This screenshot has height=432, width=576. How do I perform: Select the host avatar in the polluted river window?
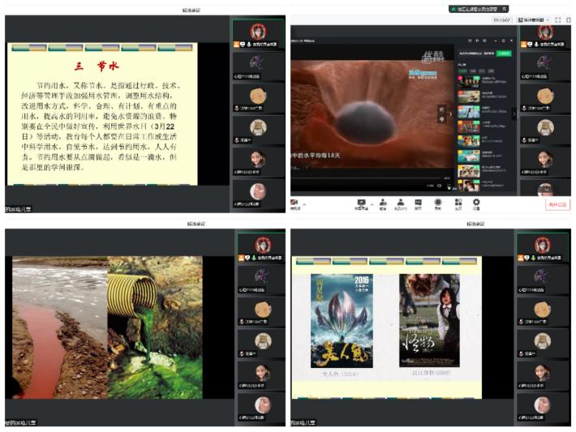pyautogui.click(x=263, y=245)
